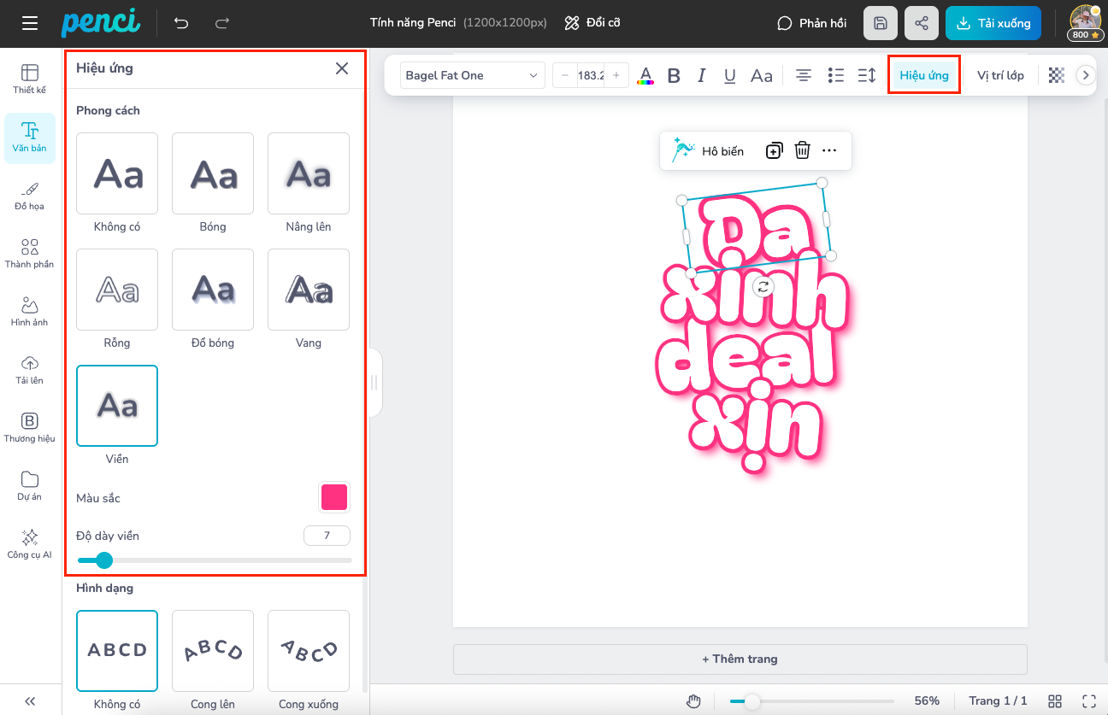This screenshot has height=715, width=1108.
Task: Open text color picker icon
Action: (x=645, y=76)
